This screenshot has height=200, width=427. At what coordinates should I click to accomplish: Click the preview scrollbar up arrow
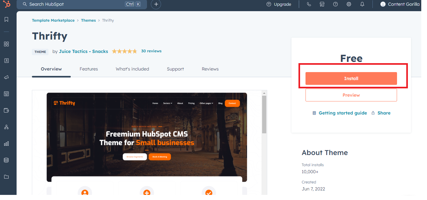click(264, 93)
